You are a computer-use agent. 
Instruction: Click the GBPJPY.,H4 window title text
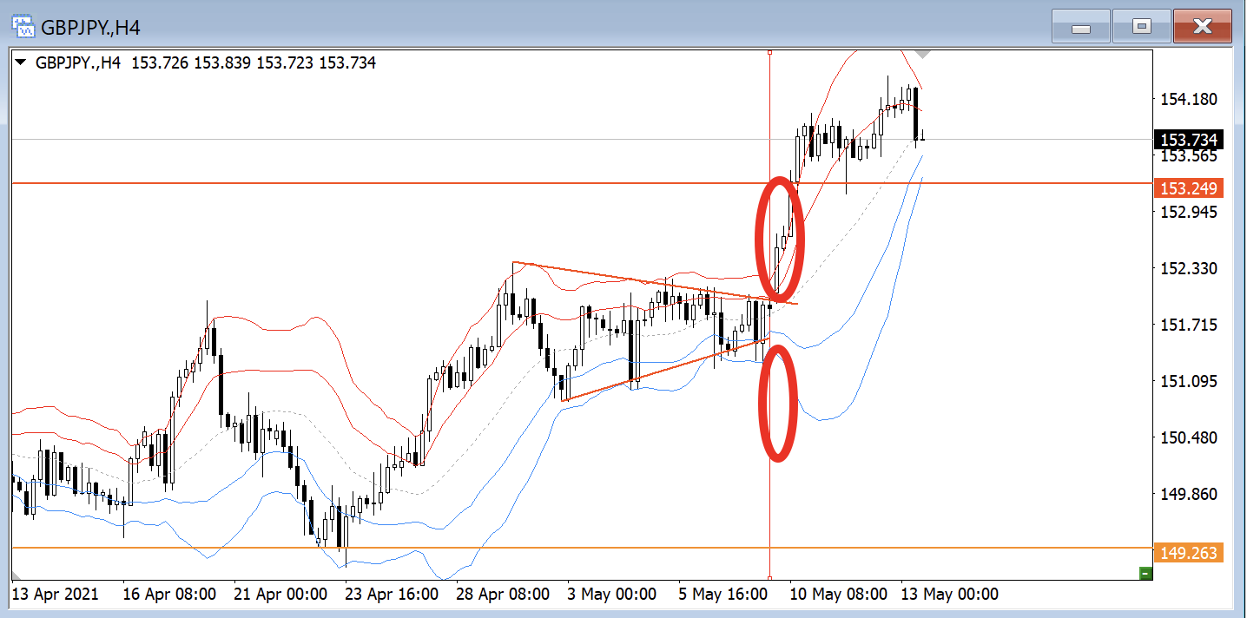coord(90,28)
